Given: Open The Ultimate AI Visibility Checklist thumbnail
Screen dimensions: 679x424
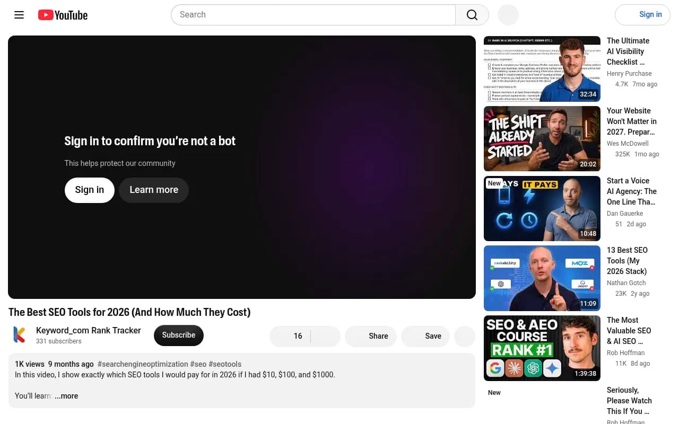Looking at the screenshot, I should [542, 69].
